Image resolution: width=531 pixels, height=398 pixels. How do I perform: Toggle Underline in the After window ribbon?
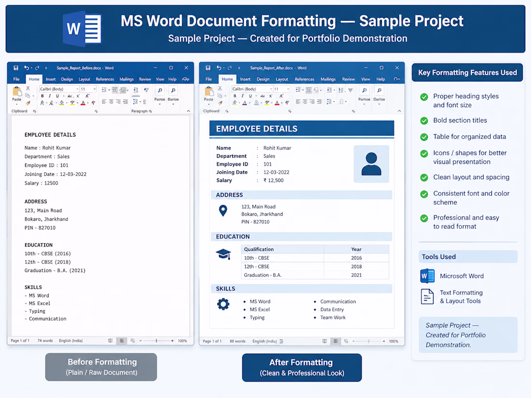(x=250, y=96)
